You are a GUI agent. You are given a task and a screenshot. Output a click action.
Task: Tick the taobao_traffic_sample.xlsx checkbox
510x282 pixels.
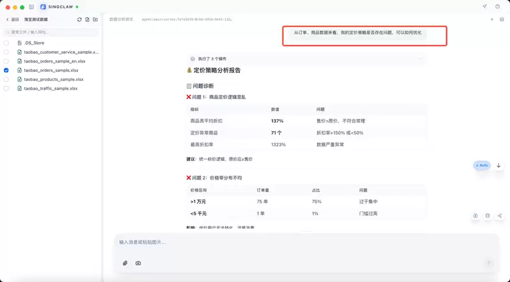click(7, 88)
